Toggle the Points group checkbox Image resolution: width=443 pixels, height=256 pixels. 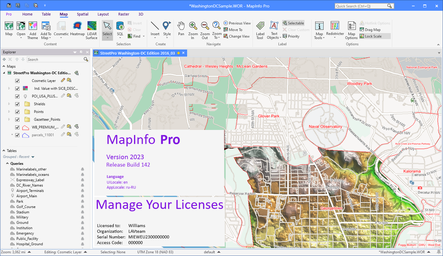click(17, 112)
